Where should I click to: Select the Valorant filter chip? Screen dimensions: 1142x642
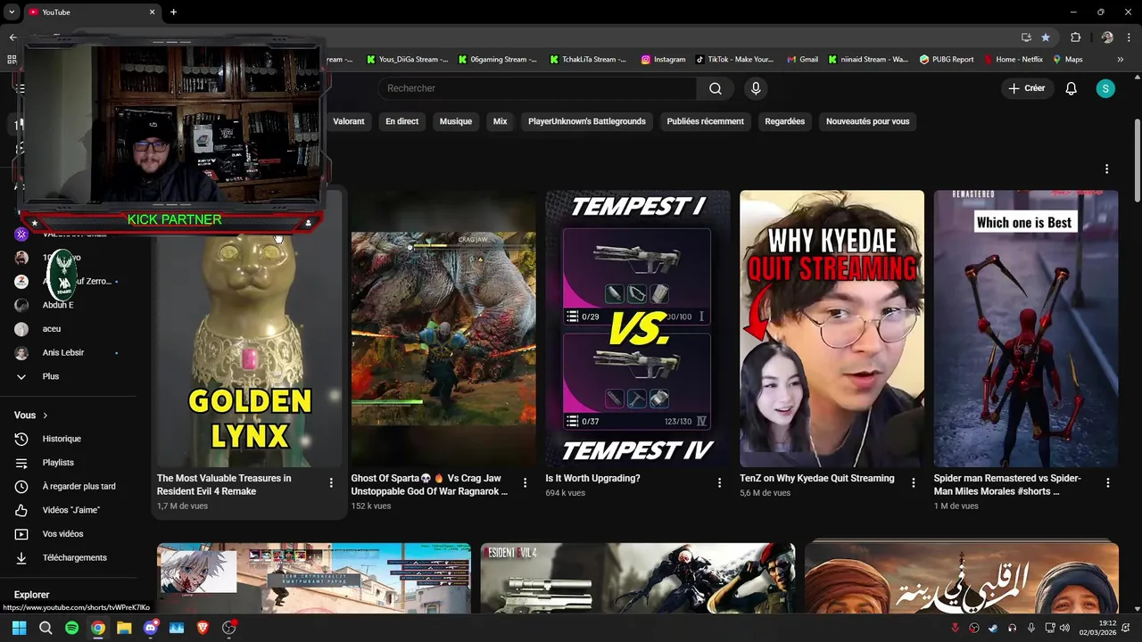click(349, 121)
